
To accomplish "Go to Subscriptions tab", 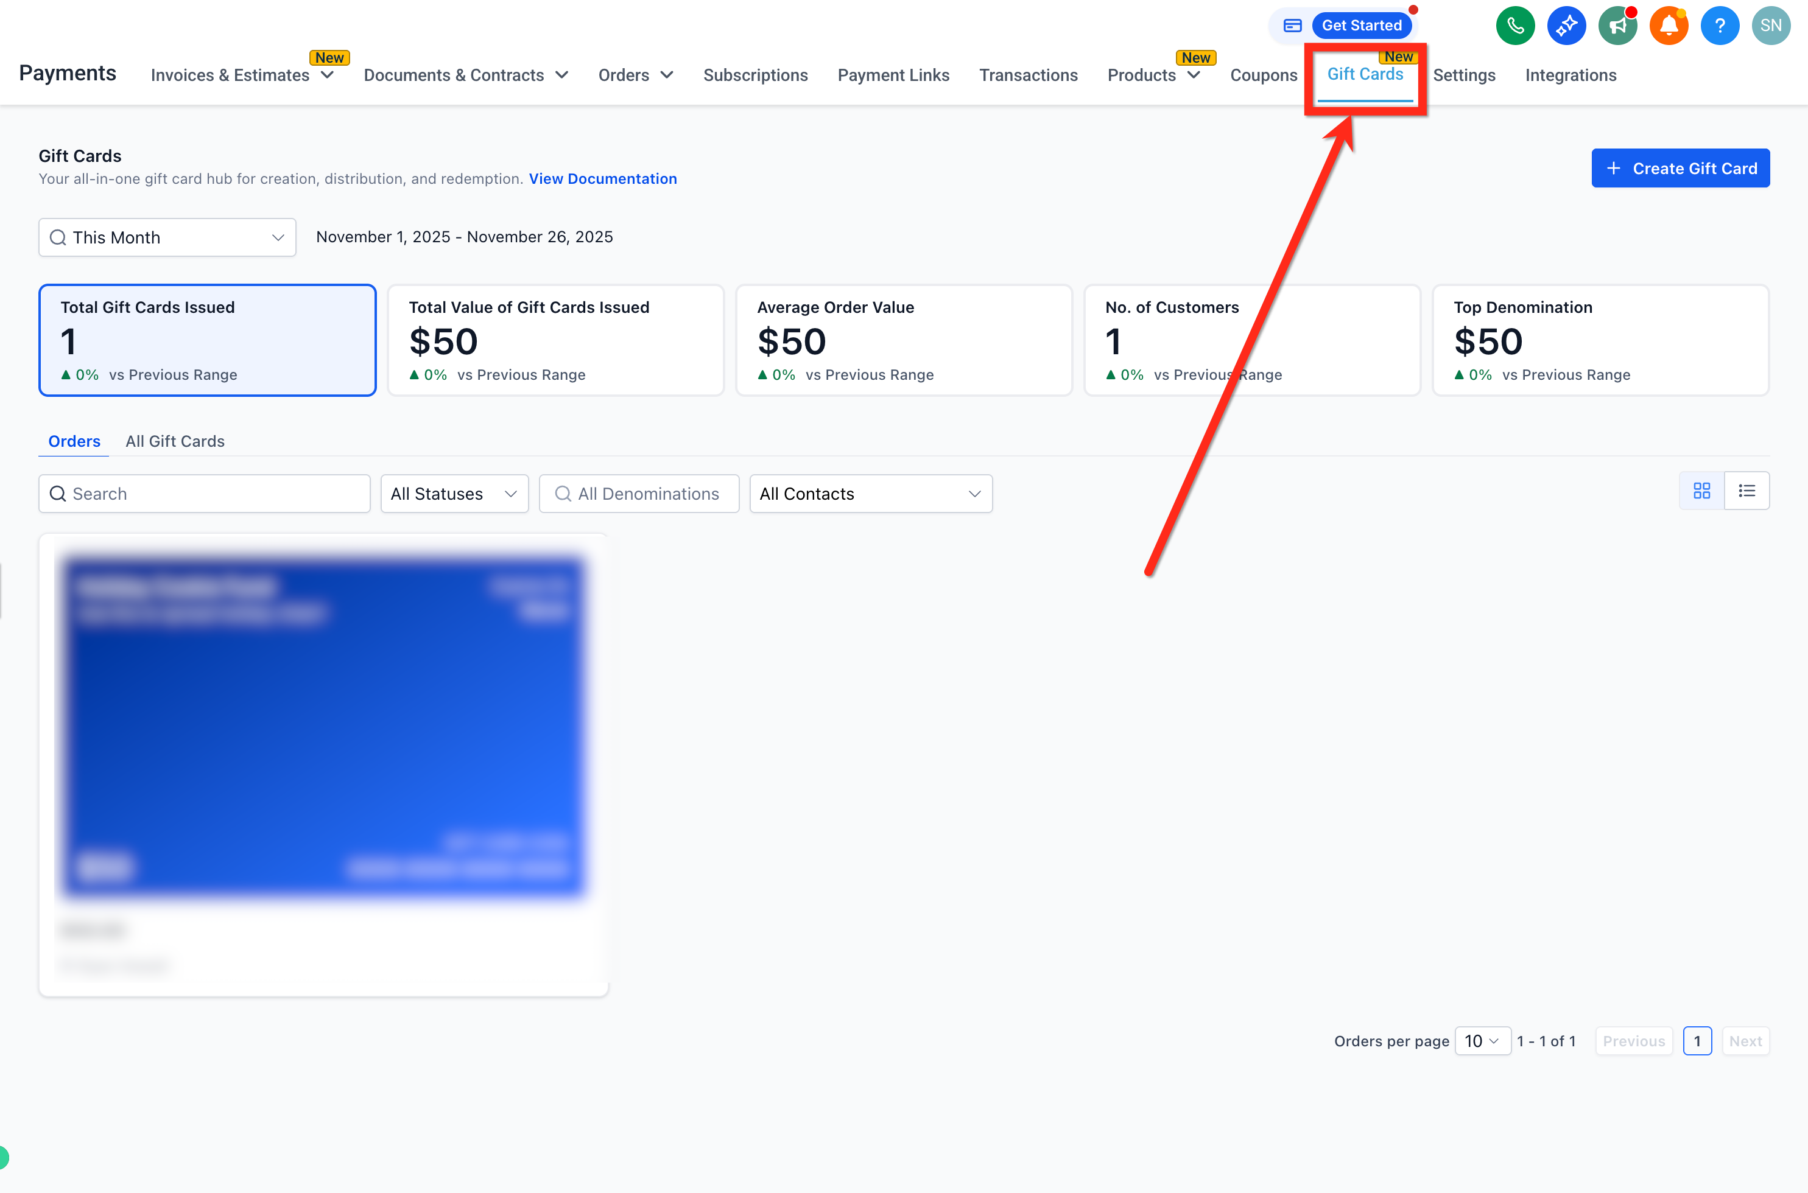I will [755, 75].
